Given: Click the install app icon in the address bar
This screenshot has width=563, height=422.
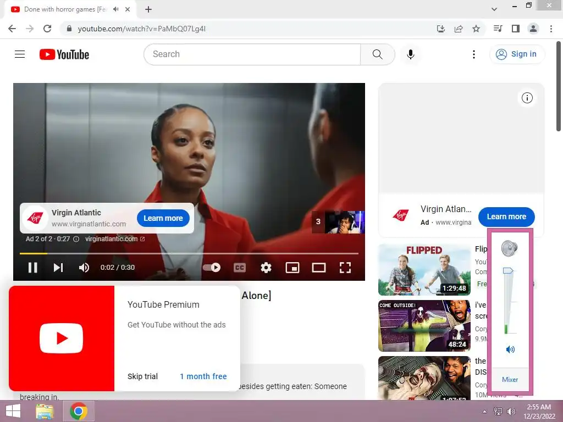Looking at the screenshot, I should pyautogui.click(x=441, y=29).
